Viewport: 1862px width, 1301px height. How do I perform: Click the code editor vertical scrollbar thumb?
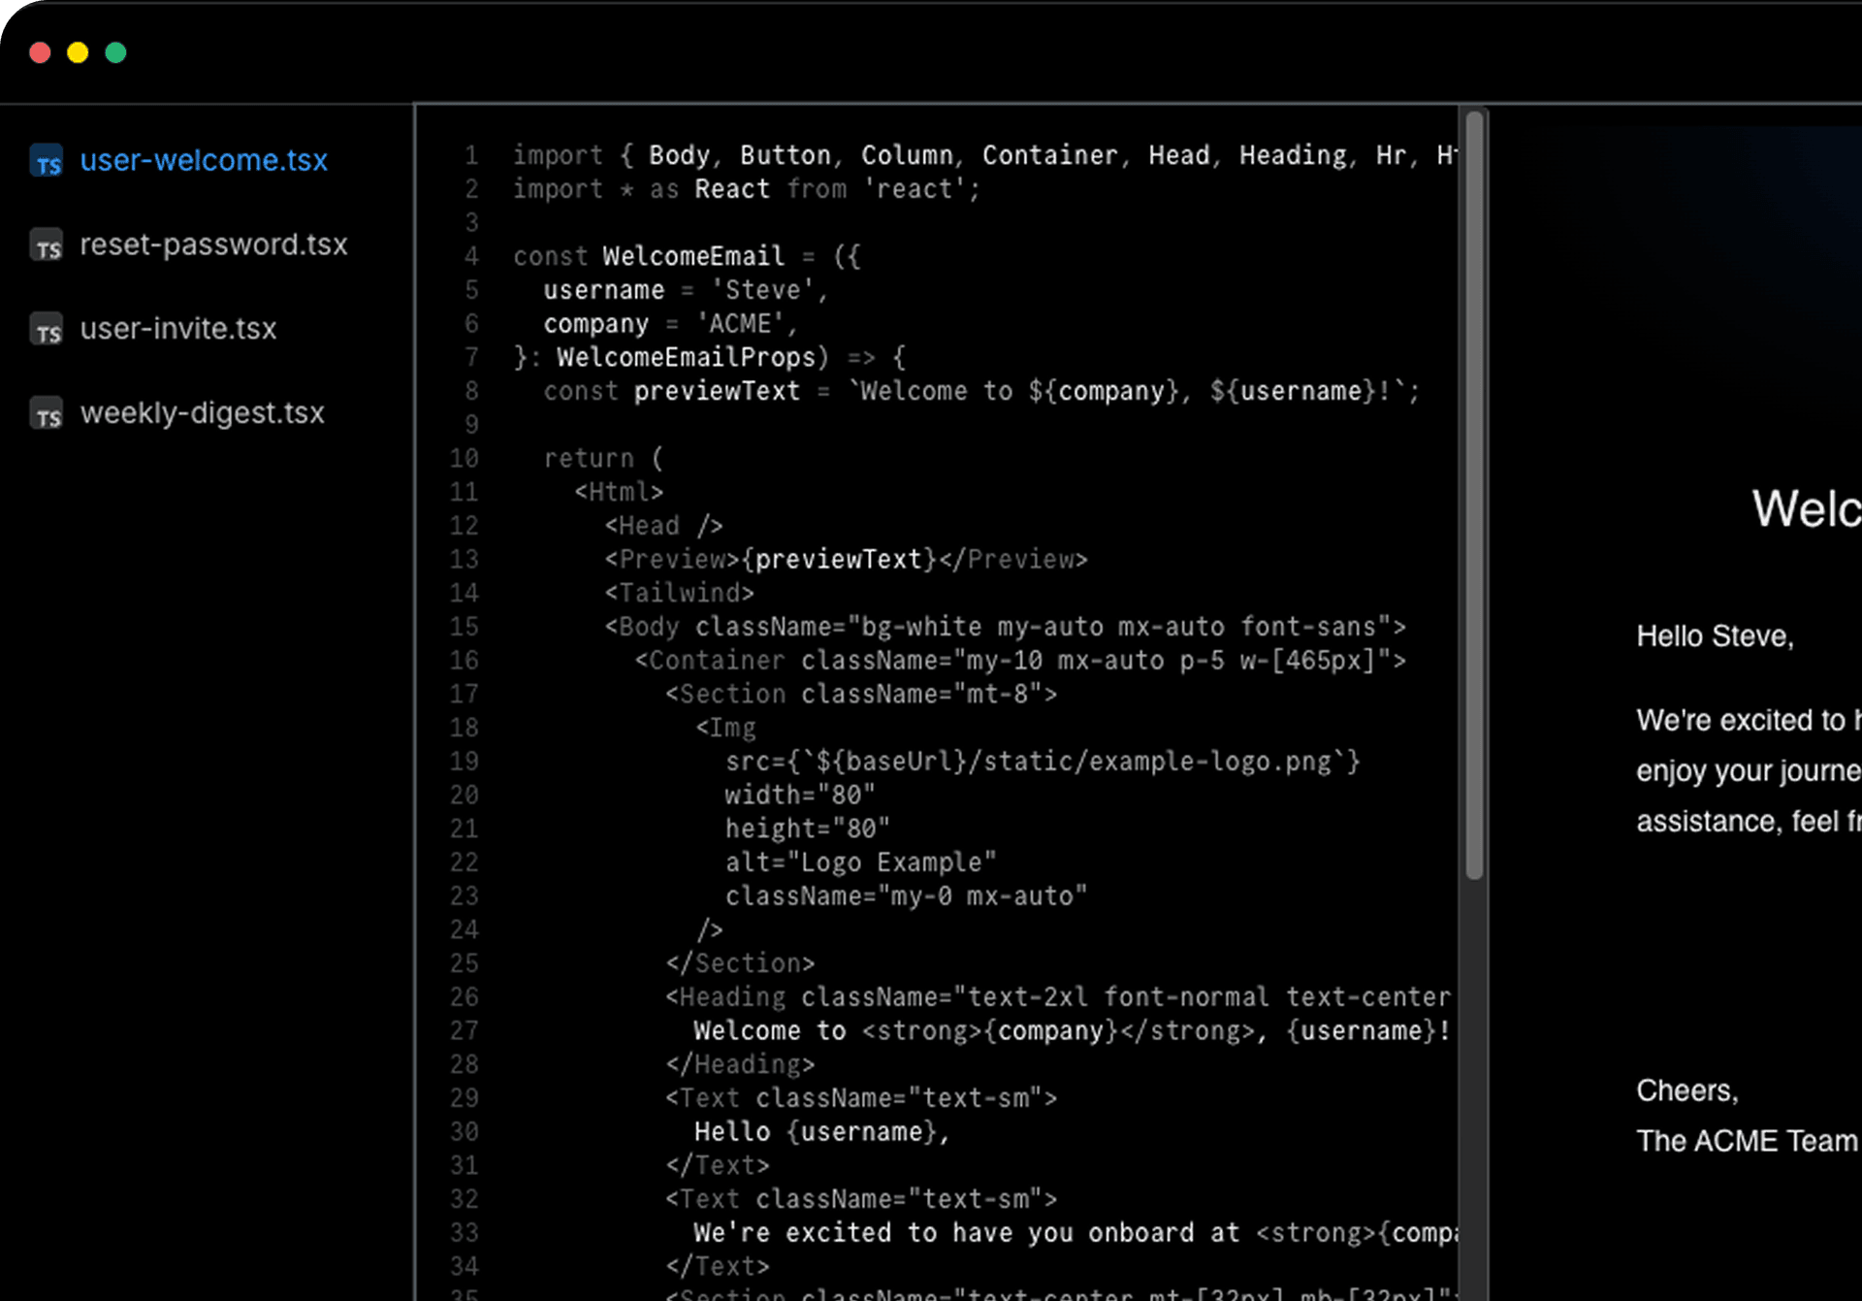coord(1474,495)
